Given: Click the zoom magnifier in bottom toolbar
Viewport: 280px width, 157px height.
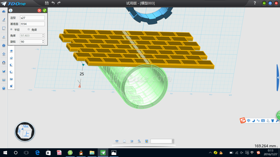Looking at the screenshot, I should click(x=139, y=141).
